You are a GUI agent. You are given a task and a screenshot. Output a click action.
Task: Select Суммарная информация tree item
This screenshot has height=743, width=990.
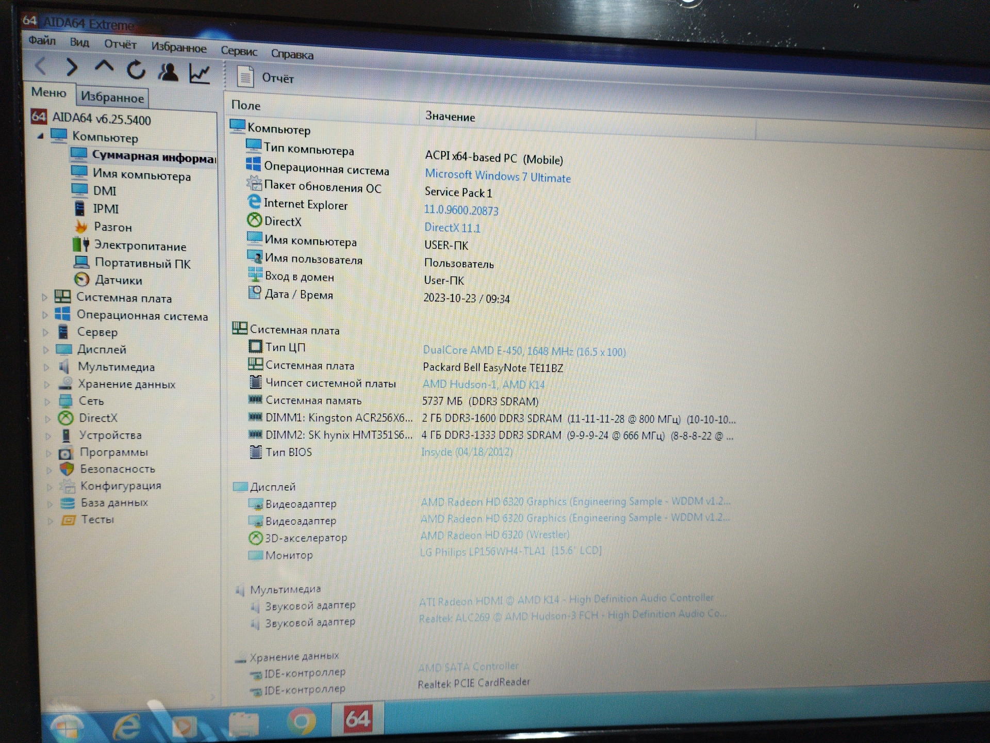[x=153, y=156]
